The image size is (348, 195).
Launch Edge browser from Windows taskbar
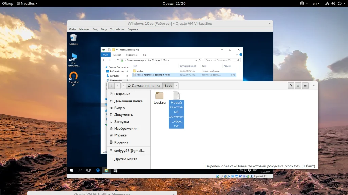[x=98, y=170]
